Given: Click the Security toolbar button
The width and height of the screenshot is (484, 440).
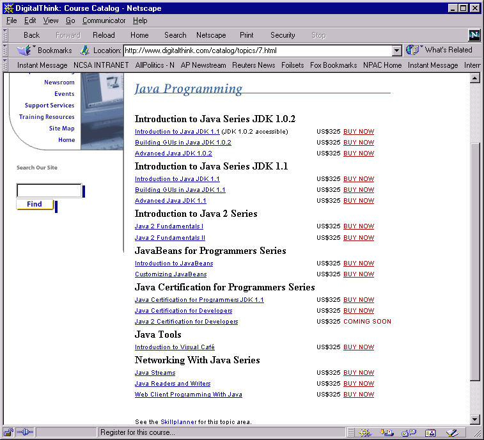Looking at the screenshot, I should (283, 35).
